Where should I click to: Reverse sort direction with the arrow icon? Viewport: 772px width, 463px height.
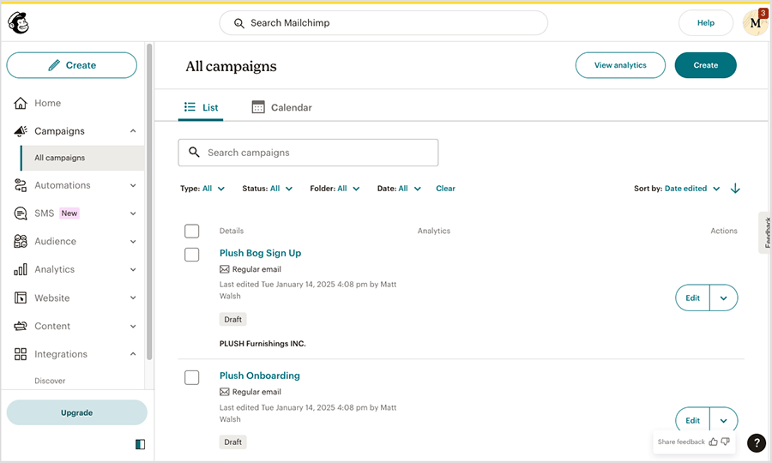click(735, 189)
